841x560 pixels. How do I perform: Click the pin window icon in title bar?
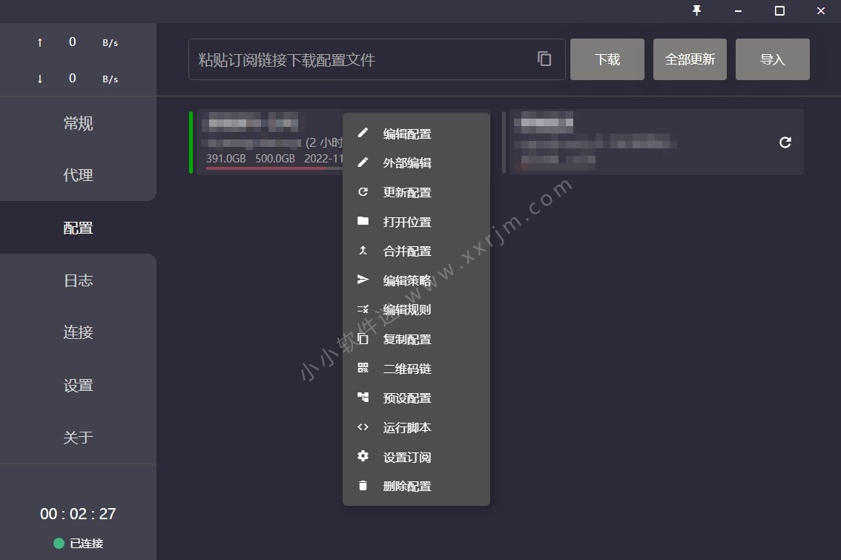click(696, 10)
